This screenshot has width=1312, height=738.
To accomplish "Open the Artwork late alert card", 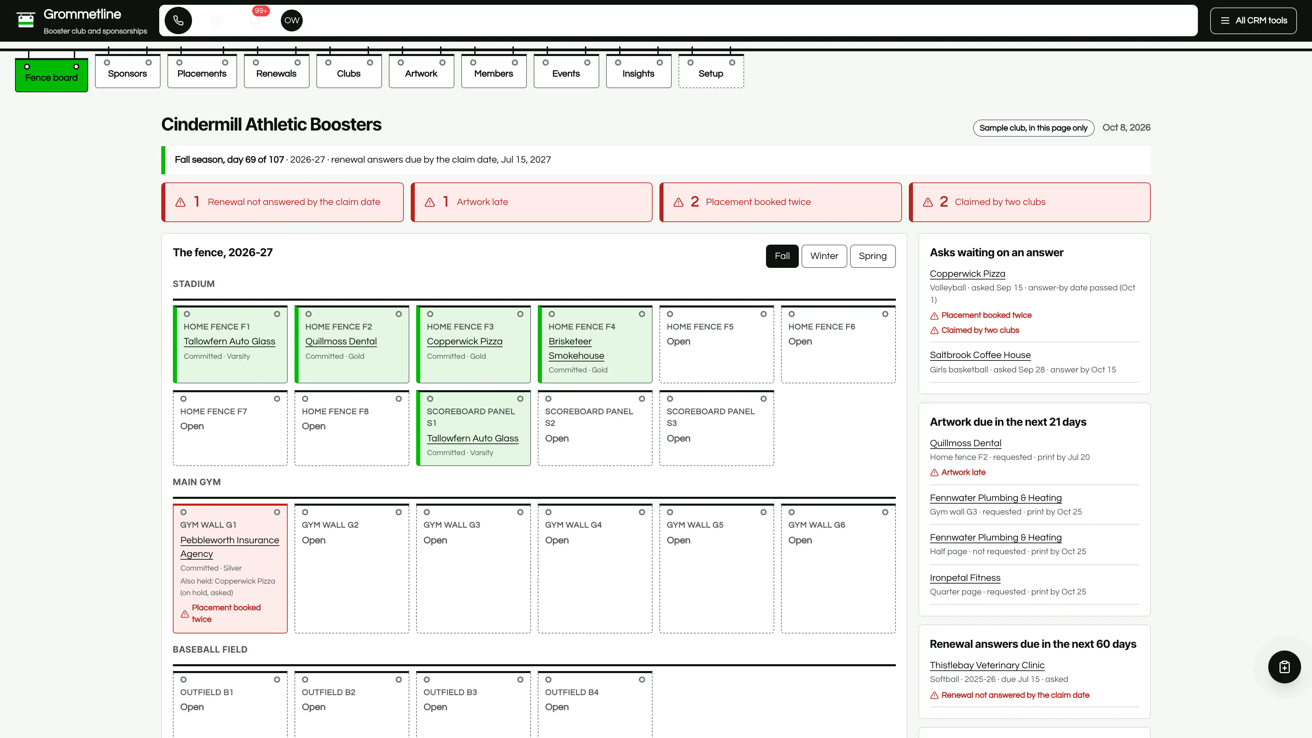I will point(531,202).
